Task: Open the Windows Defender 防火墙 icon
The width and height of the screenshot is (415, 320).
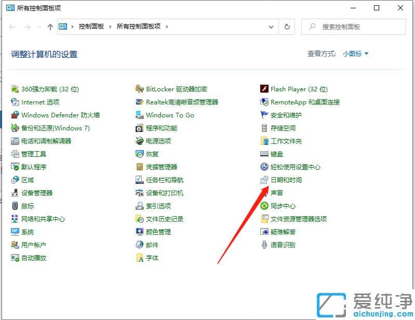Action: tap(15, 115)
